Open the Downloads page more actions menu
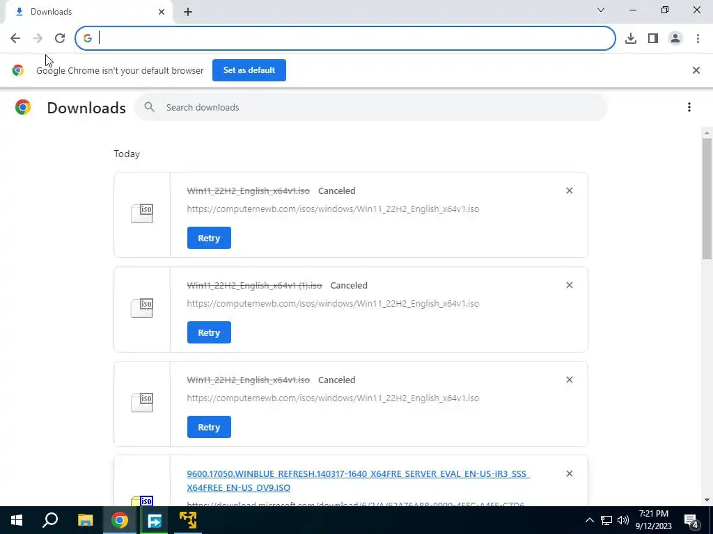Viewport: 713px width, 534px height. (x=689, y=107)
